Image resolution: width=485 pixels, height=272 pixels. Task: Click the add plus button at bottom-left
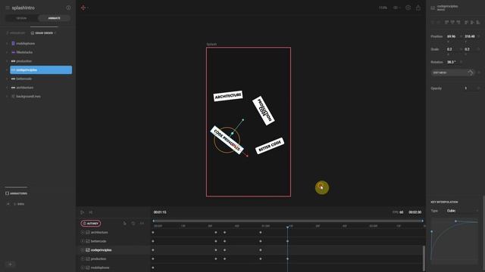(x=10, y=264)
